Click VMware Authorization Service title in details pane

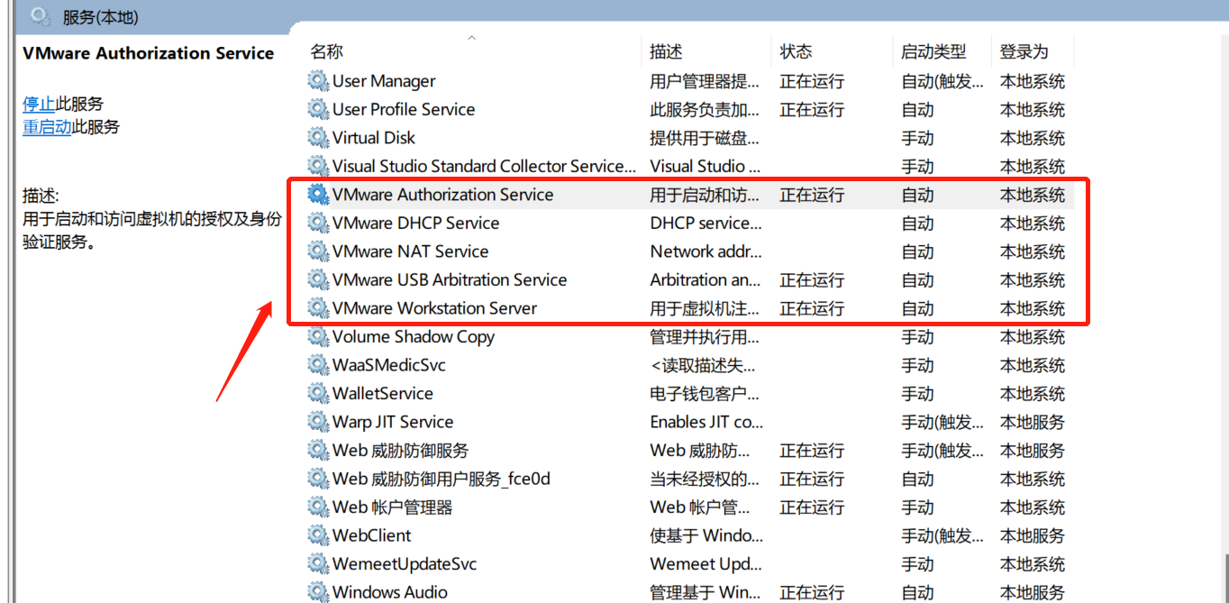coord(149,53)
